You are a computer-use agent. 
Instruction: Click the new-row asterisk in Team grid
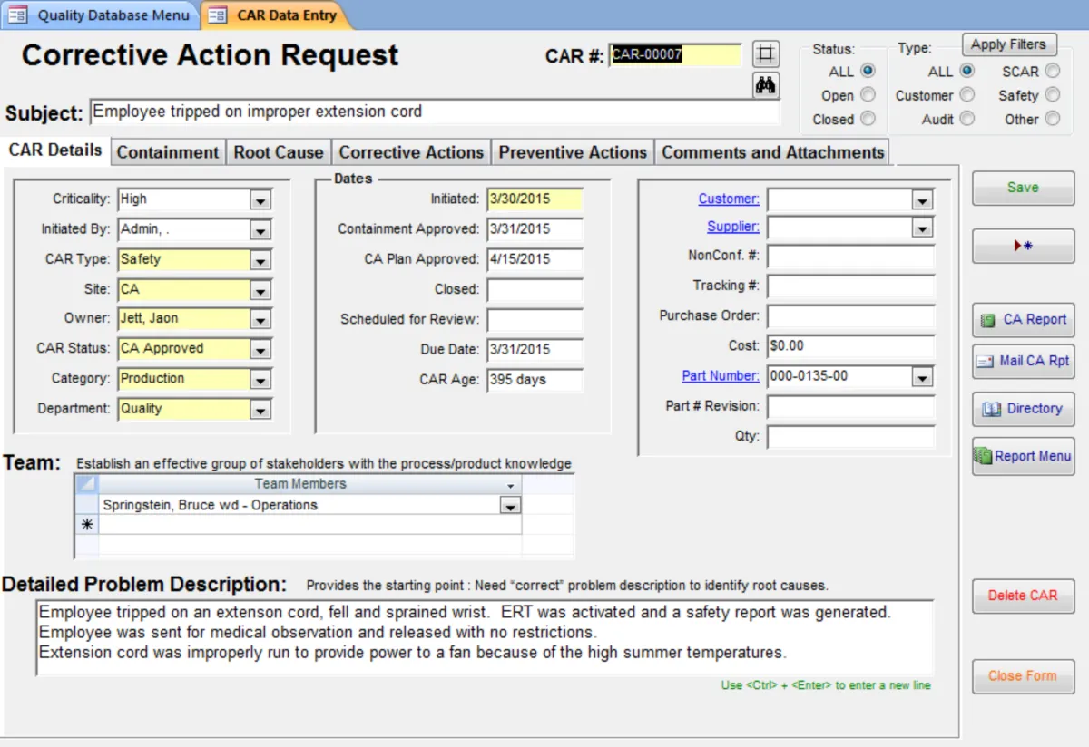pos(86,524)
